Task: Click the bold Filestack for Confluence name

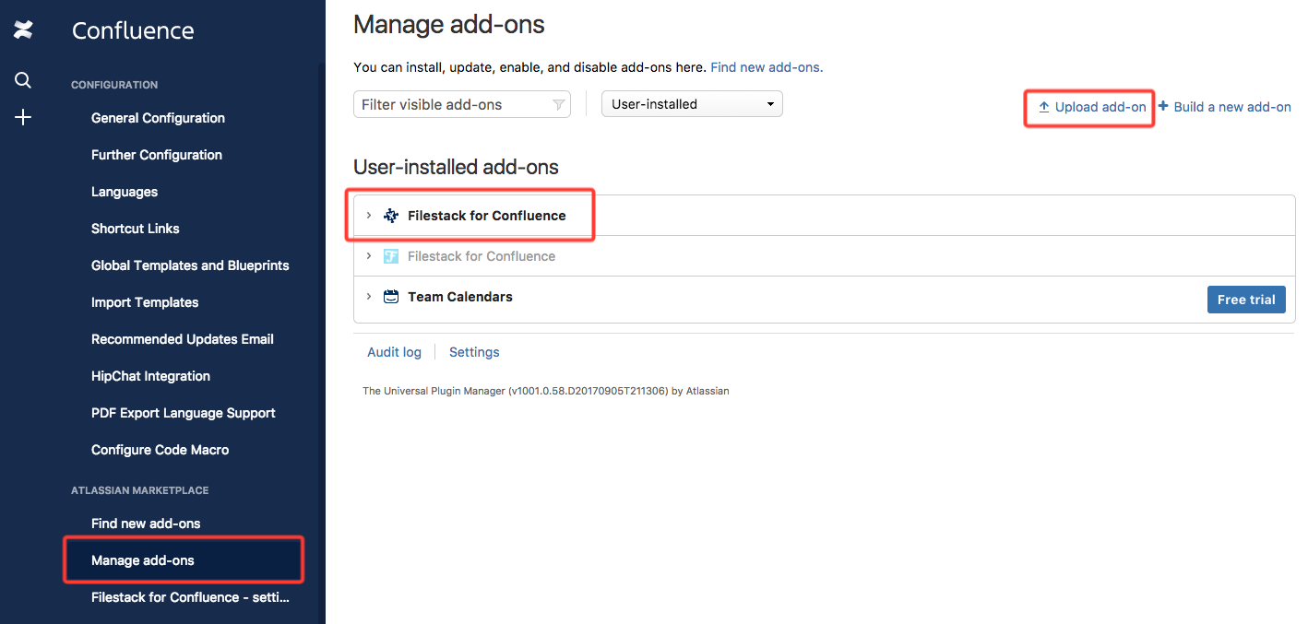Action: coord(487,216)
